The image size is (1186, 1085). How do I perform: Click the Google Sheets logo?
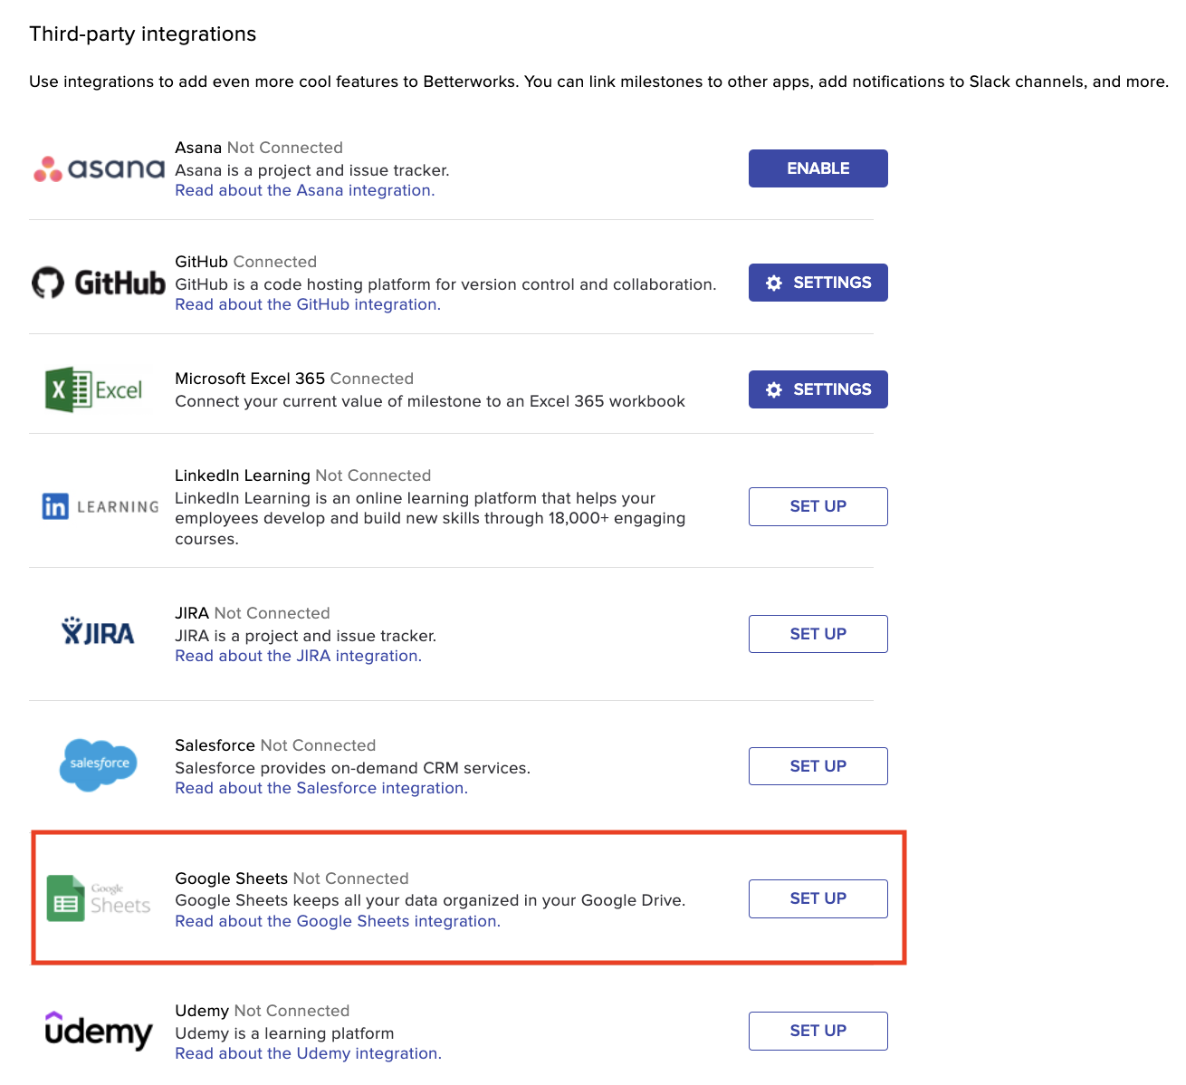tap(99, 898)
